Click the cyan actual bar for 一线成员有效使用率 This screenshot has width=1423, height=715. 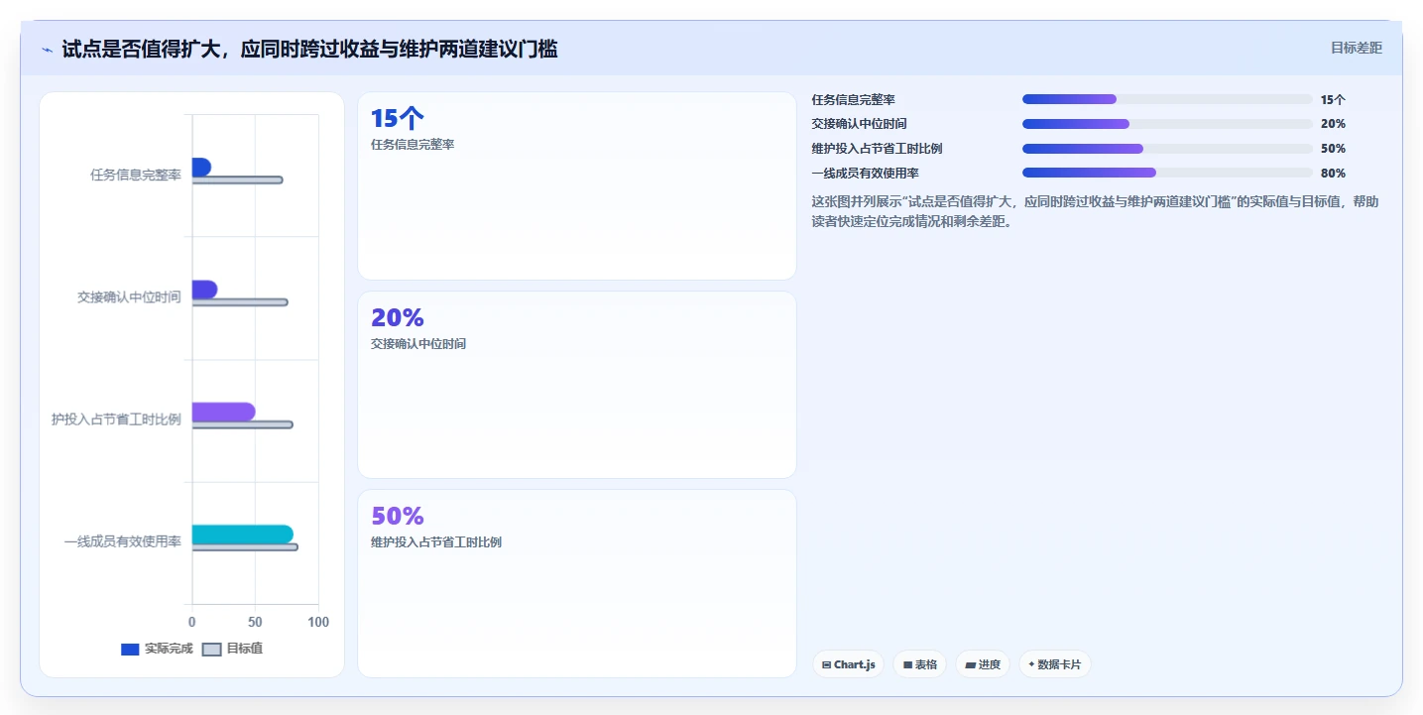[x=242, y=535]
